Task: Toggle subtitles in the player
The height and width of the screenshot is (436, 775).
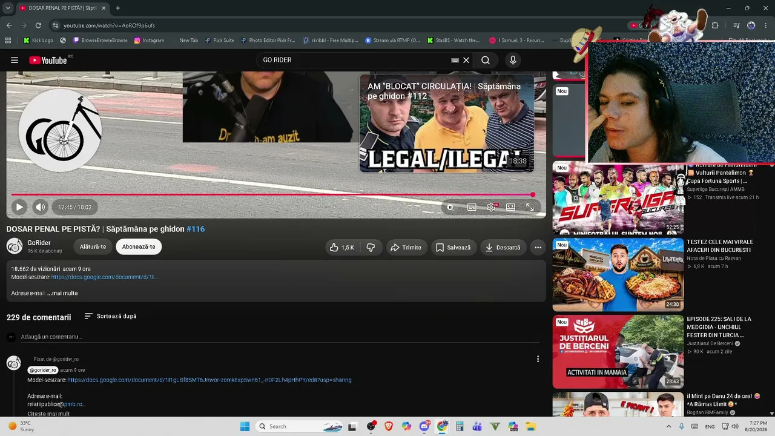Action: coord(472,207)
